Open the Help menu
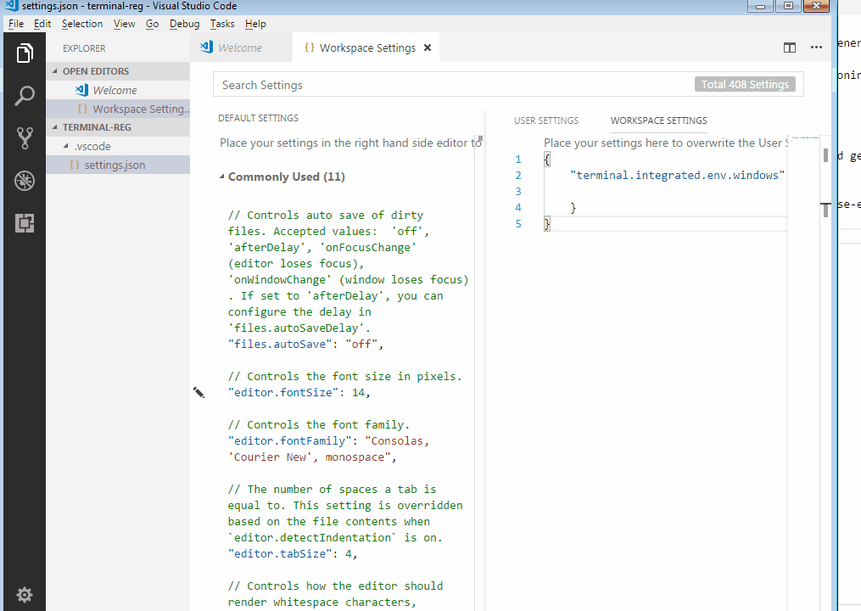The height and width of the screenshot is (611, 861). 255,24
